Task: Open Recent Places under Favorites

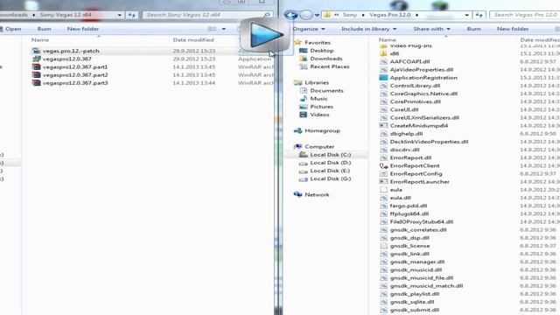Action: [330, 66]
